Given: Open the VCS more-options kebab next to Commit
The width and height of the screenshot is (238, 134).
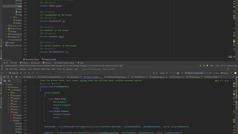Looking at the screenshot, I should click(x=33, y=73).
